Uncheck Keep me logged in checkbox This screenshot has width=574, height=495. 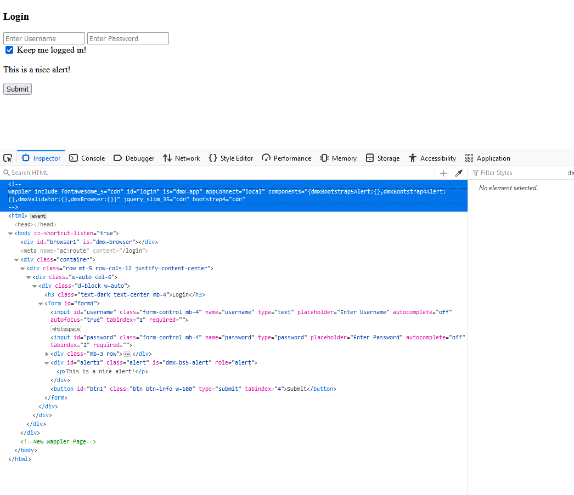click(9, 50)
